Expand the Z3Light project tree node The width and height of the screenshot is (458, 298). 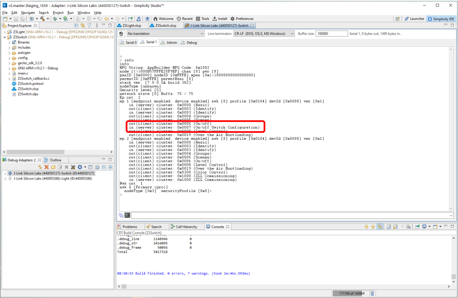5,31
